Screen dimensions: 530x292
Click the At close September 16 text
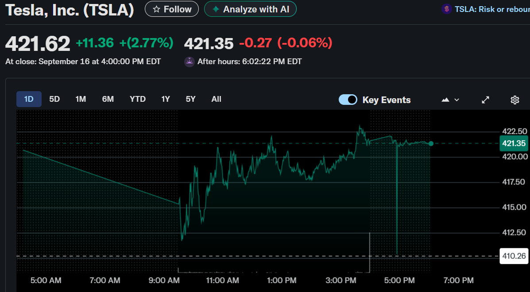pos(83,61)
